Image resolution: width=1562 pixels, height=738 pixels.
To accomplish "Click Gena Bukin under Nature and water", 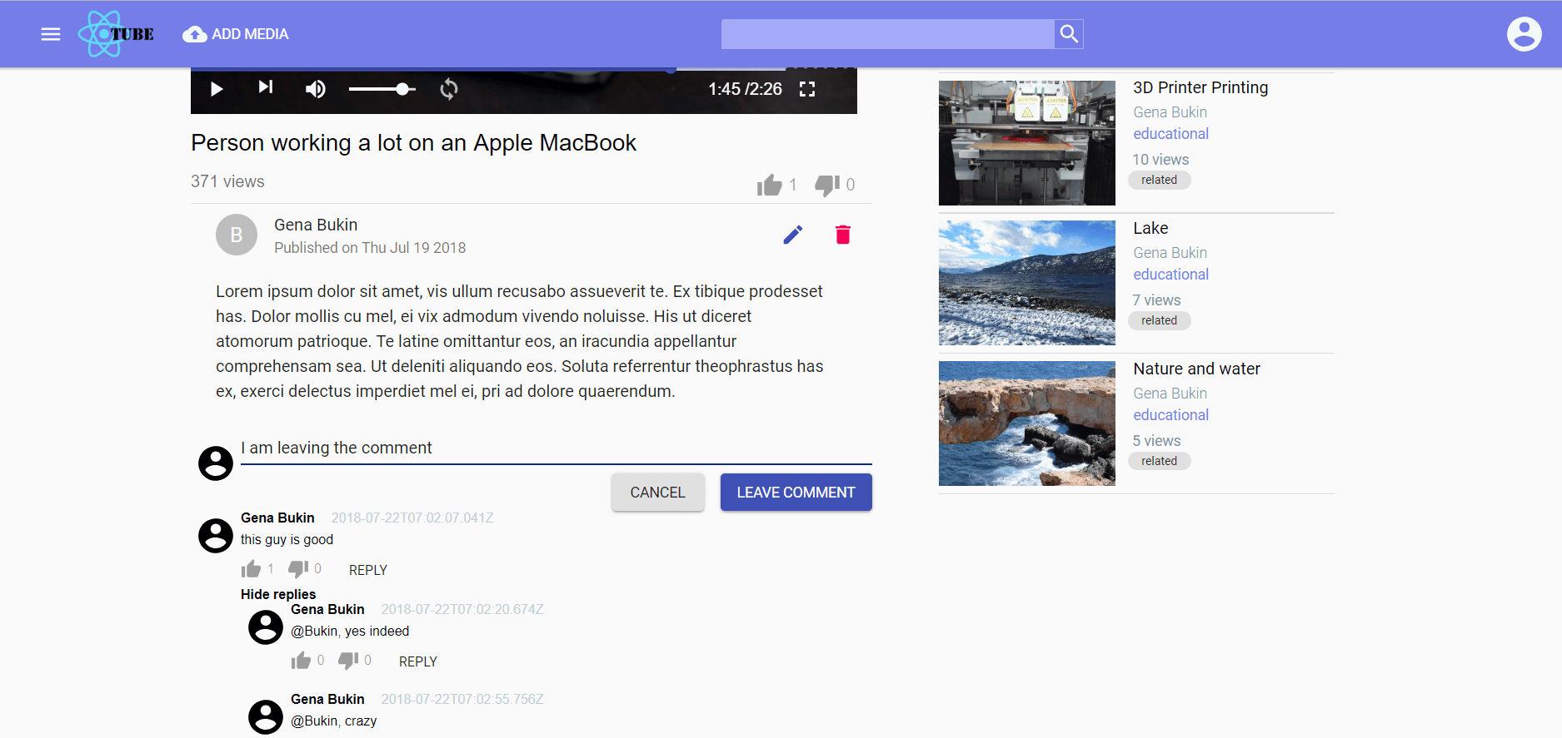I will (1170, 393).
